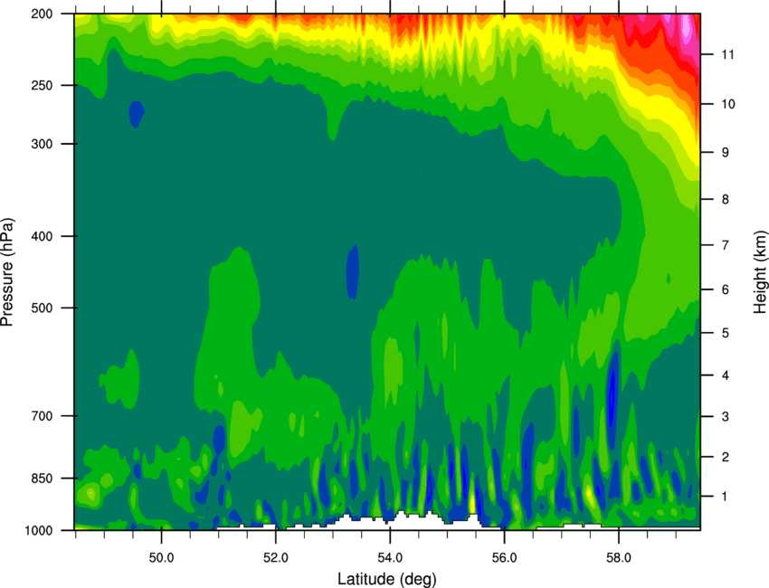Select the 300 pressure tick label

(42, 144)
